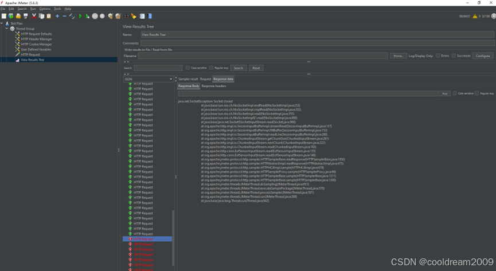The width and height of the screenshot is (496, 271).
Task: Open the Search menu
Action: 22,9
